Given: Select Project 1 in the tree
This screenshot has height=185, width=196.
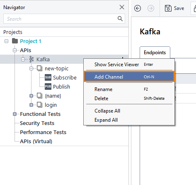Looking at the screenshot, I should pos(31,41).
